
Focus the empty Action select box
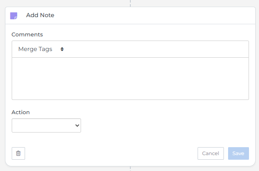46,125
